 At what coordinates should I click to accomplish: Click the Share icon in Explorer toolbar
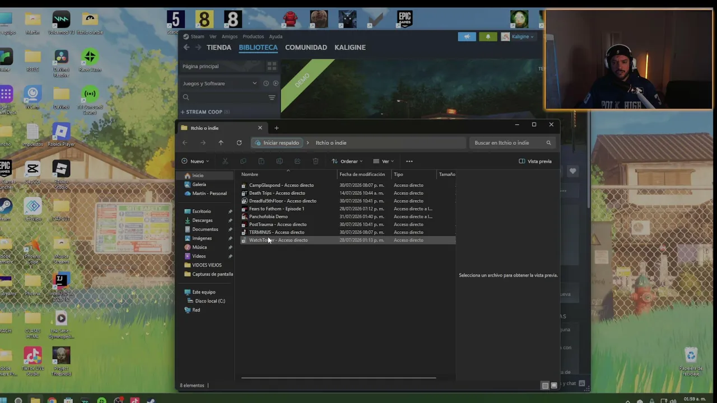pyautogui.click(x=297, y=161)
